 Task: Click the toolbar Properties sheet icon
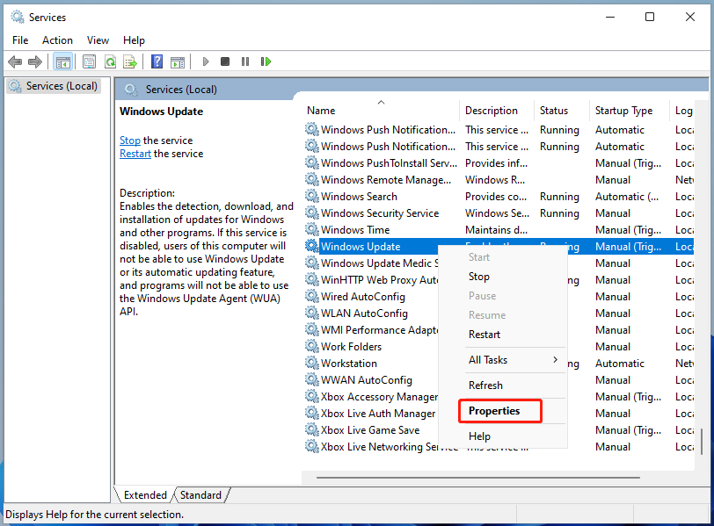pos(90,61)
